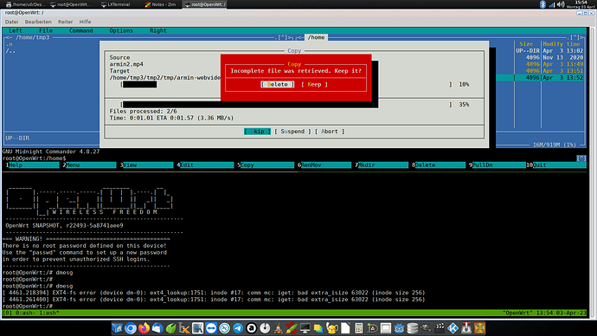Image resolution: width=597 pixels, height=336 pixels.
Task: Choose Keep for incomplete file
Action: tap(314, 84)
